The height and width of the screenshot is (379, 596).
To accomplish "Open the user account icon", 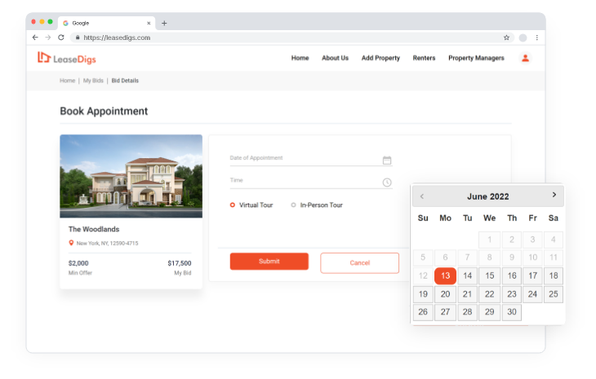I will click(525, 58).
